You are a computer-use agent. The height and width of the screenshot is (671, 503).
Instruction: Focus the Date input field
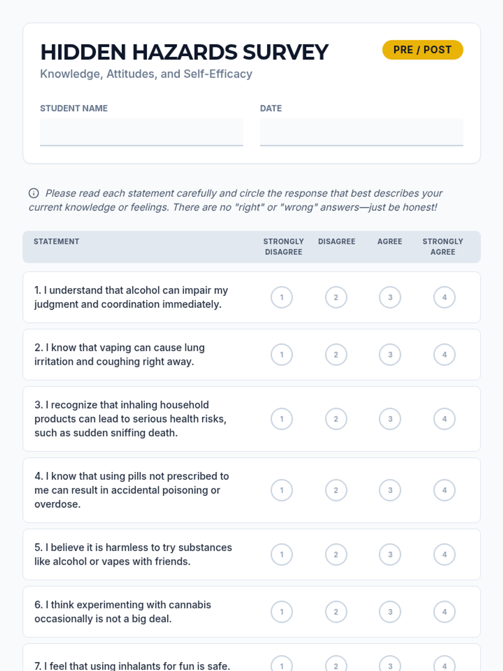click(x=361, y=132)
